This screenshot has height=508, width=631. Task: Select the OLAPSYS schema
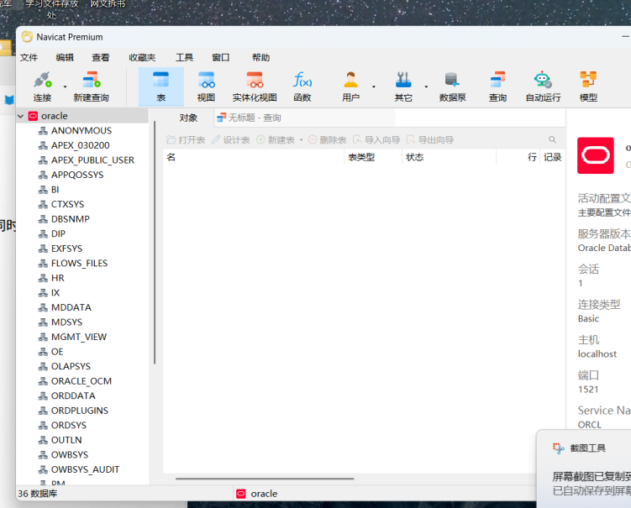pyautogui.click(x=71, y=366)
